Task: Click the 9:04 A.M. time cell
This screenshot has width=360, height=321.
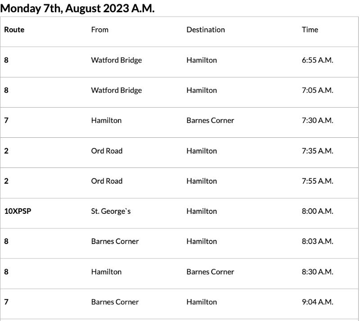Action: [x=317, y=302]
